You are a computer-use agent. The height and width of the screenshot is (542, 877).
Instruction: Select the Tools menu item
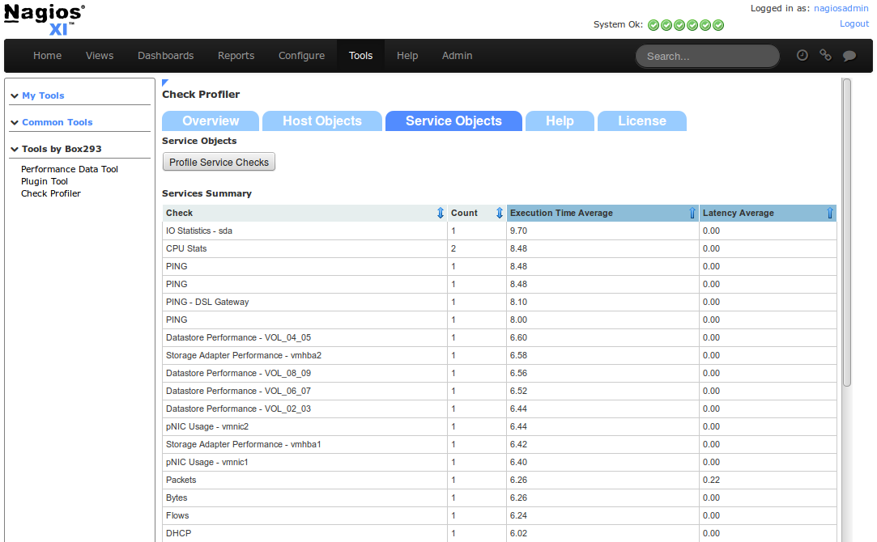click(x=360, y=55)
